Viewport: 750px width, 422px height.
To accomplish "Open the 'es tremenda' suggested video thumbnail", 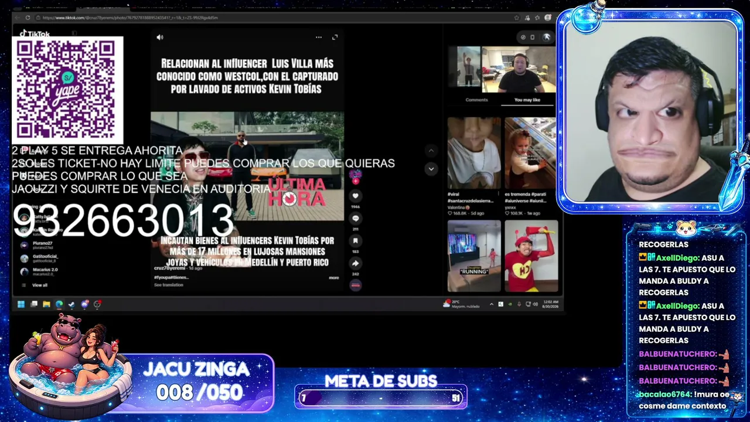I will pyautogui.click(x=531, y=153).
